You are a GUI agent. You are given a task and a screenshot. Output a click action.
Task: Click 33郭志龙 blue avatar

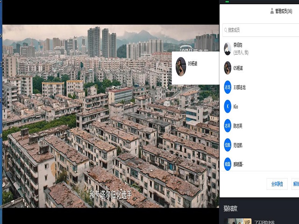228,87
